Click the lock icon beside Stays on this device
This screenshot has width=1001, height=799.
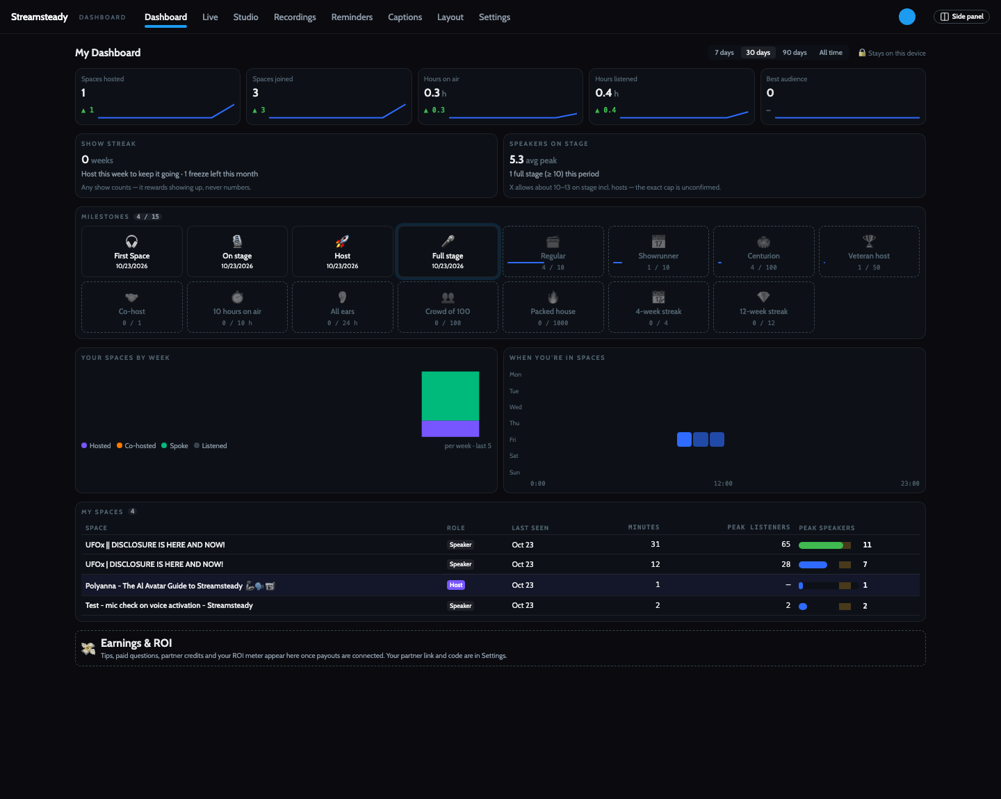[862, 53]
